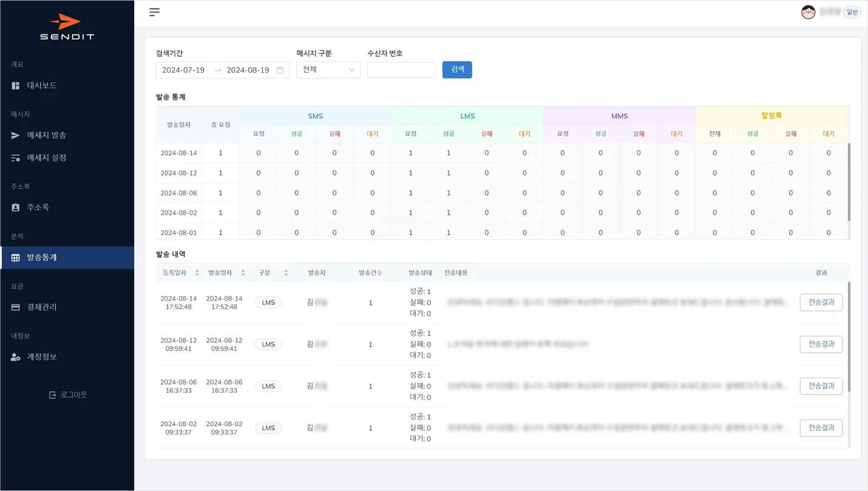Open 메세지 설정 menu item

point(67,158)
